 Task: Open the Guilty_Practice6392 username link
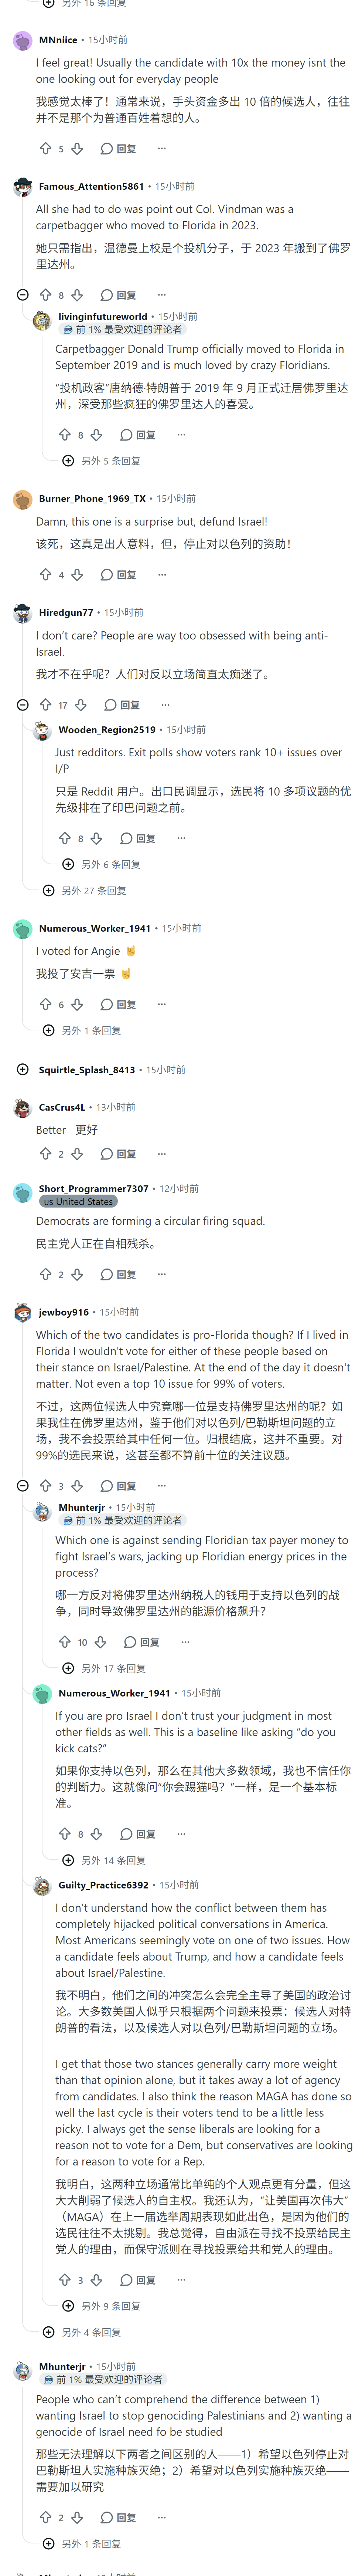click(x=103, y=1885)
